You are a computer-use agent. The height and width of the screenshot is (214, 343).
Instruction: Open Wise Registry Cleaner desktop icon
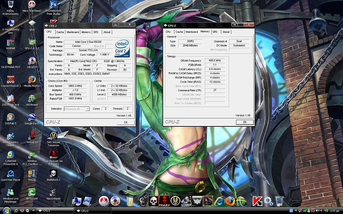10,139
